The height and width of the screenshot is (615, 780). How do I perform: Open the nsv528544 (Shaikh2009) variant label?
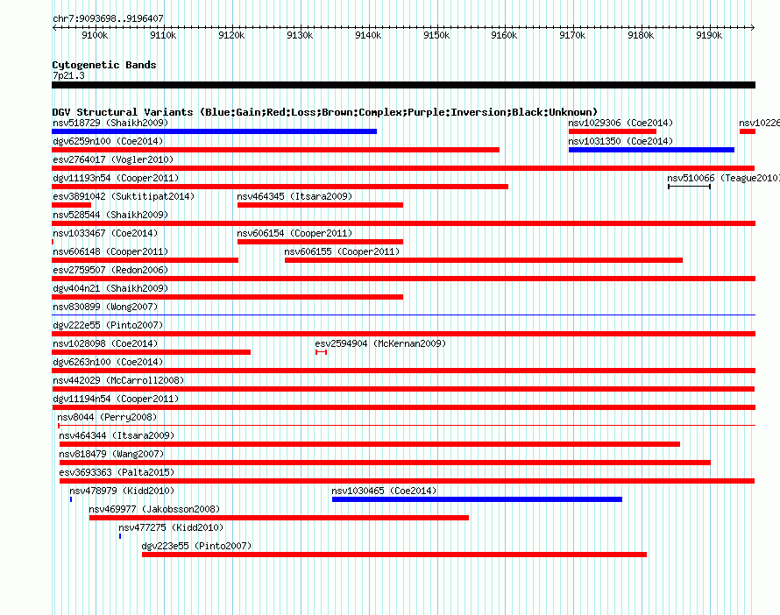110,215
